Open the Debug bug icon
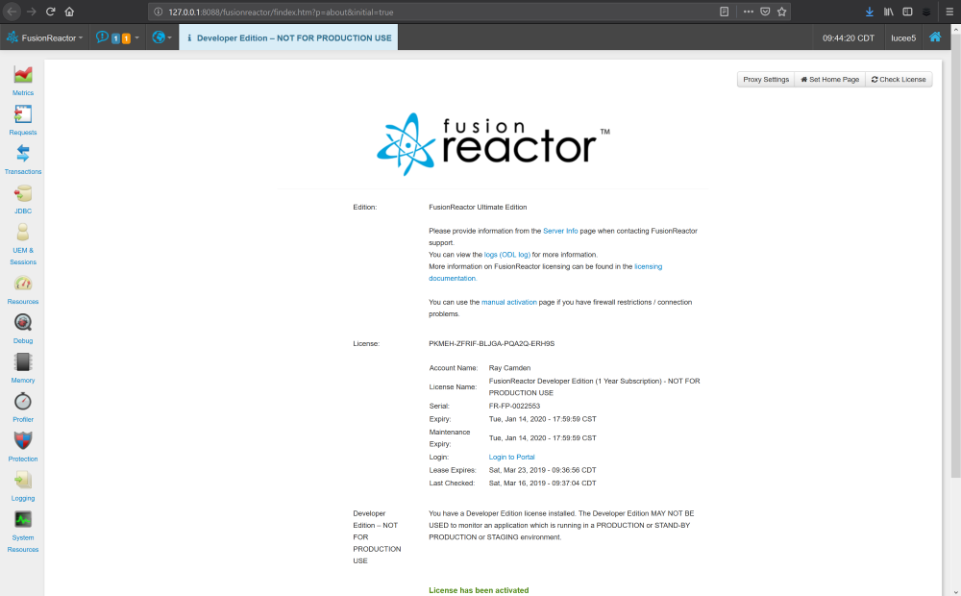Screen dimensions: 961x596 [23, 323]
